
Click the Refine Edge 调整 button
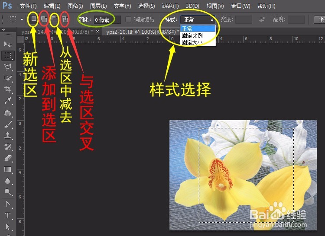(319, 19)
